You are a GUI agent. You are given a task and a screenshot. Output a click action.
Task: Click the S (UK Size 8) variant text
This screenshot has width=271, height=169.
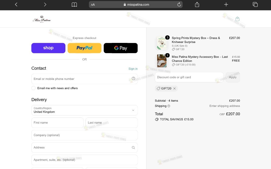[x=180, y=46]
